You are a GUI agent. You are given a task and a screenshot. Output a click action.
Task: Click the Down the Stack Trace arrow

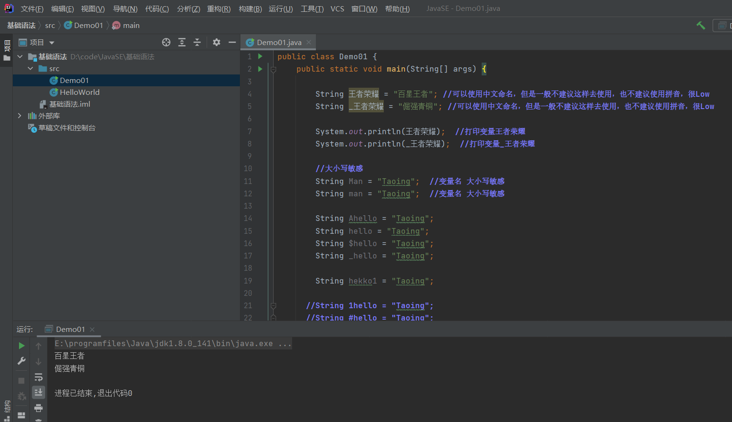(x=38, y=361)
